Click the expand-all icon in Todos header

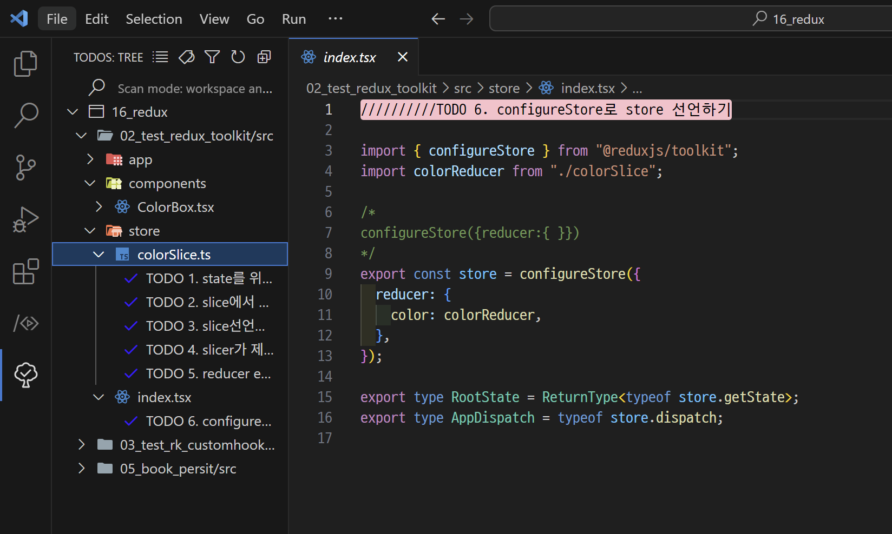264,57
